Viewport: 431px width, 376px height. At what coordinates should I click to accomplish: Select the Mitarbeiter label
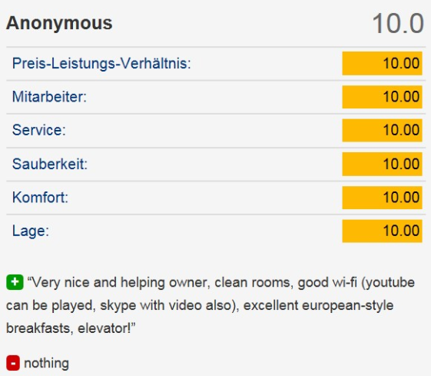coord(49,97)
